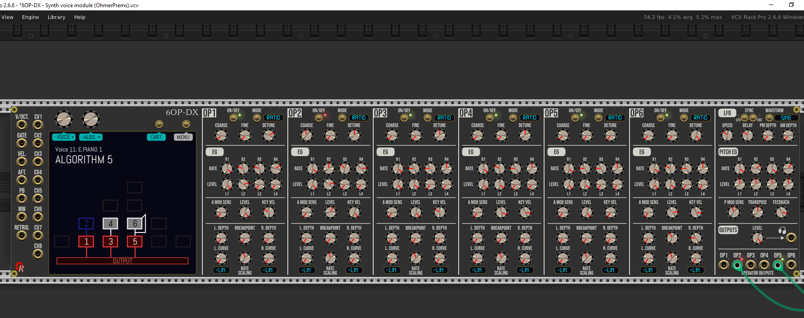Click the V/OCT input jack
804x318 pixels.
point(22,125)
